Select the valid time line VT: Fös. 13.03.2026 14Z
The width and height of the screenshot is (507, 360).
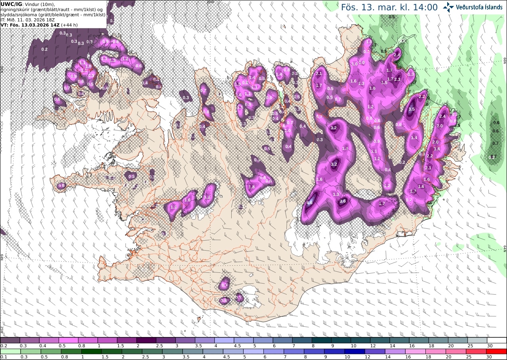point(30,25)
